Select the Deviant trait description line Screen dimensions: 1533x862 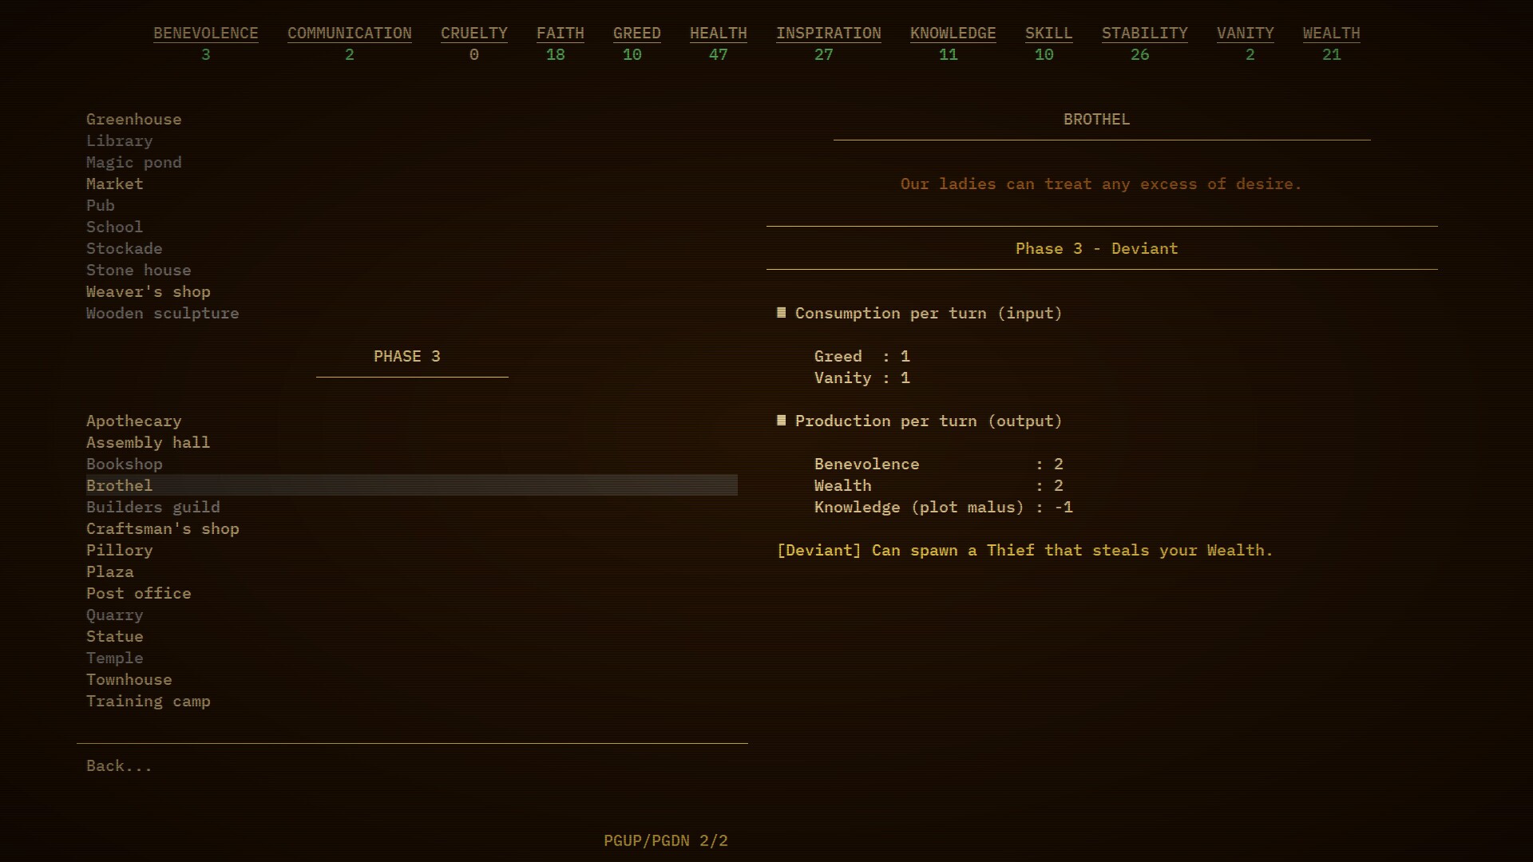coord(1024,550)
